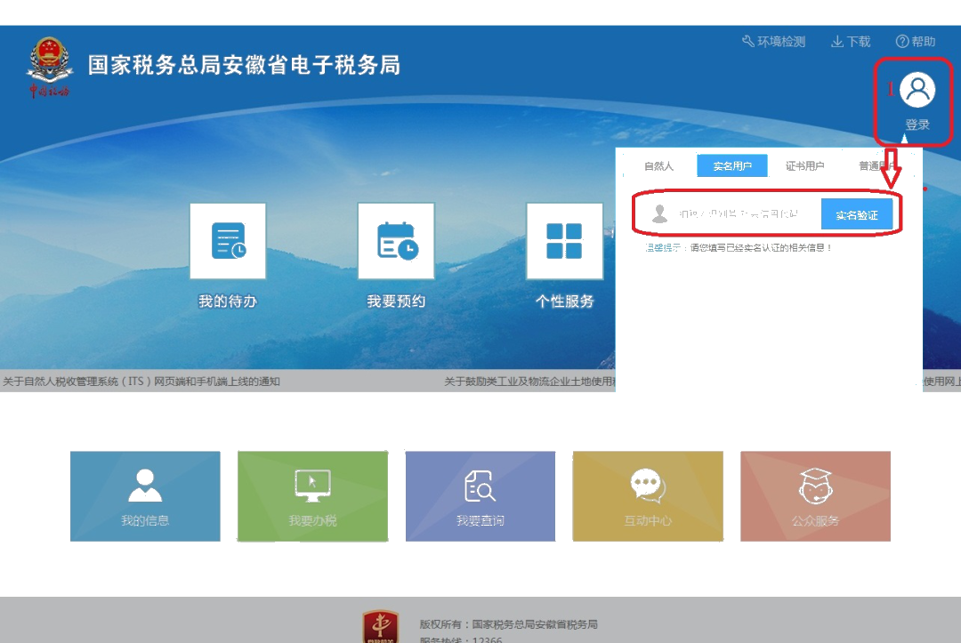Screen dimensions: 961x643
Task: Select the 实名用户 login tab
Action: [x=731, y=166]
